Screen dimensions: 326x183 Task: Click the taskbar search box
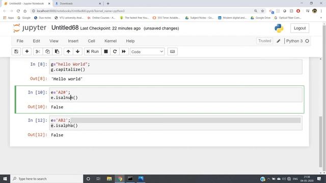pyautogui.click(x=47, y=178)
